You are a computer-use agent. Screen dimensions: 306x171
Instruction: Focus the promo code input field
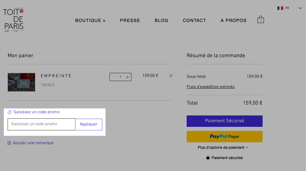(x=42, y=124)
